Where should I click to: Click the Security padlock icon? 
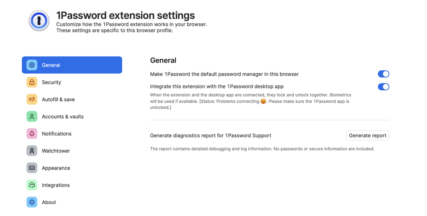(32, 82)
